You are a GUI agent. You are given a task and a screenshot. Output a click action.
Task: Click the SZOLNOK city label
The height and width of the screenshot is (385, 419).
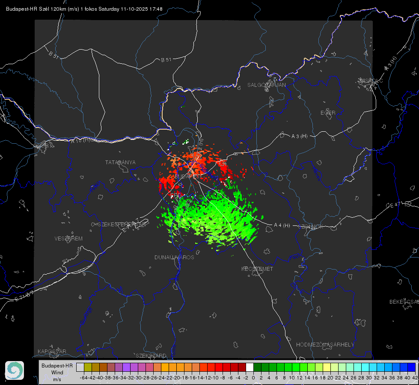point(311,226)
